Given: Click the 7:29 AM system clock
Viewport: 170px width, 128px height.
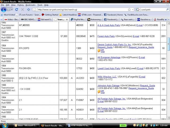Looking at the screenshot, I should pyautogui.click(x=164, y=125).
